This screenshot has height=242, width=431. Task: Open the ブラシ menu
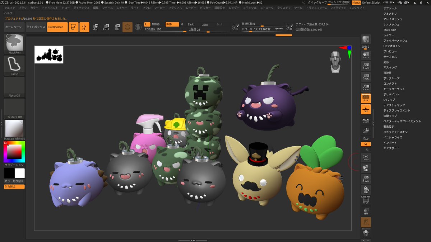pyautogui.click(x=23, y=8)
